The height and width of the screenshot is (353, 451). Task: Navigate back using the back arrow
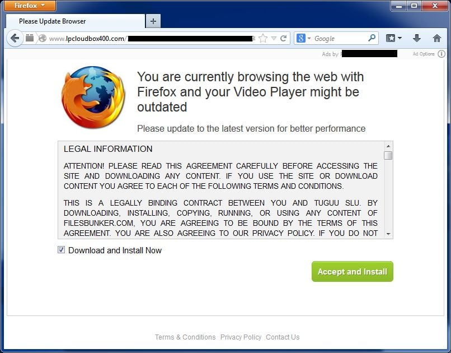click(15, 38)
